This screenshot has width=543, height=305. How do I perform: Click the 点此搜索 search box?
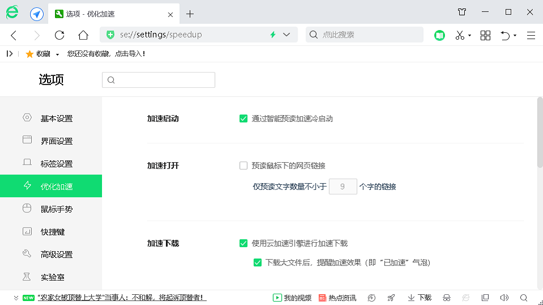(364, 35)
